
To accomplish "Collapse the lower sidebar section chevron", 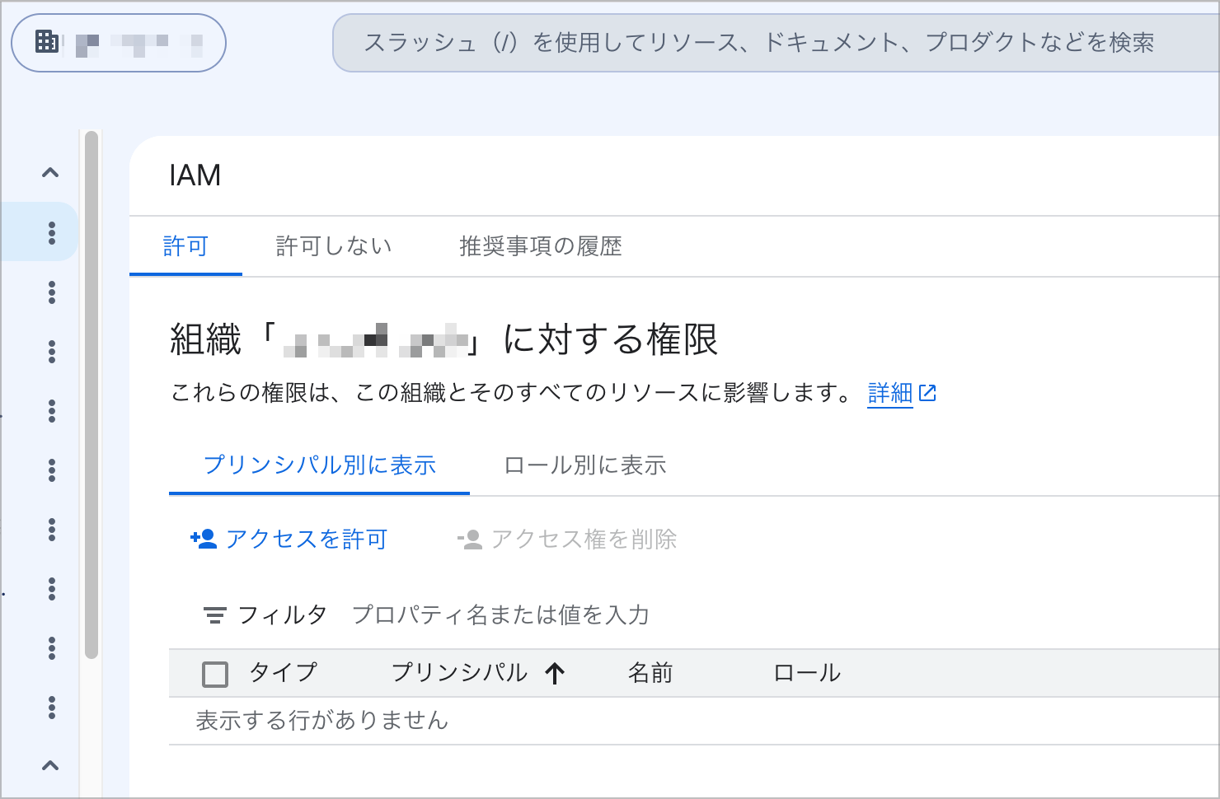I will (50, 766).
